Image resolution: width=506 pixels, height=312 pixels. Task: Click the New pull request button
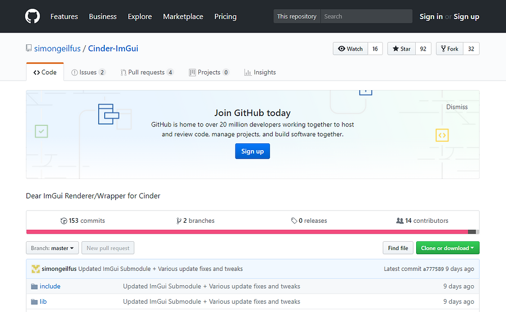tap(108, 248)
